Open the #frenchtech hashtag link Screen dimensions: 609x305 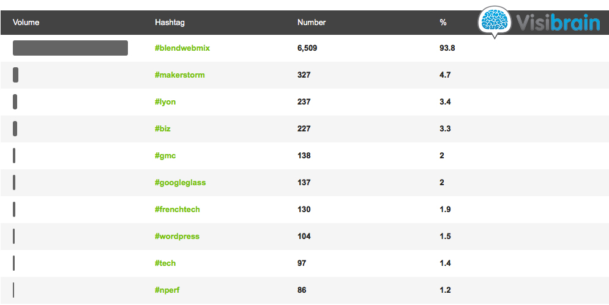(177, 210)
